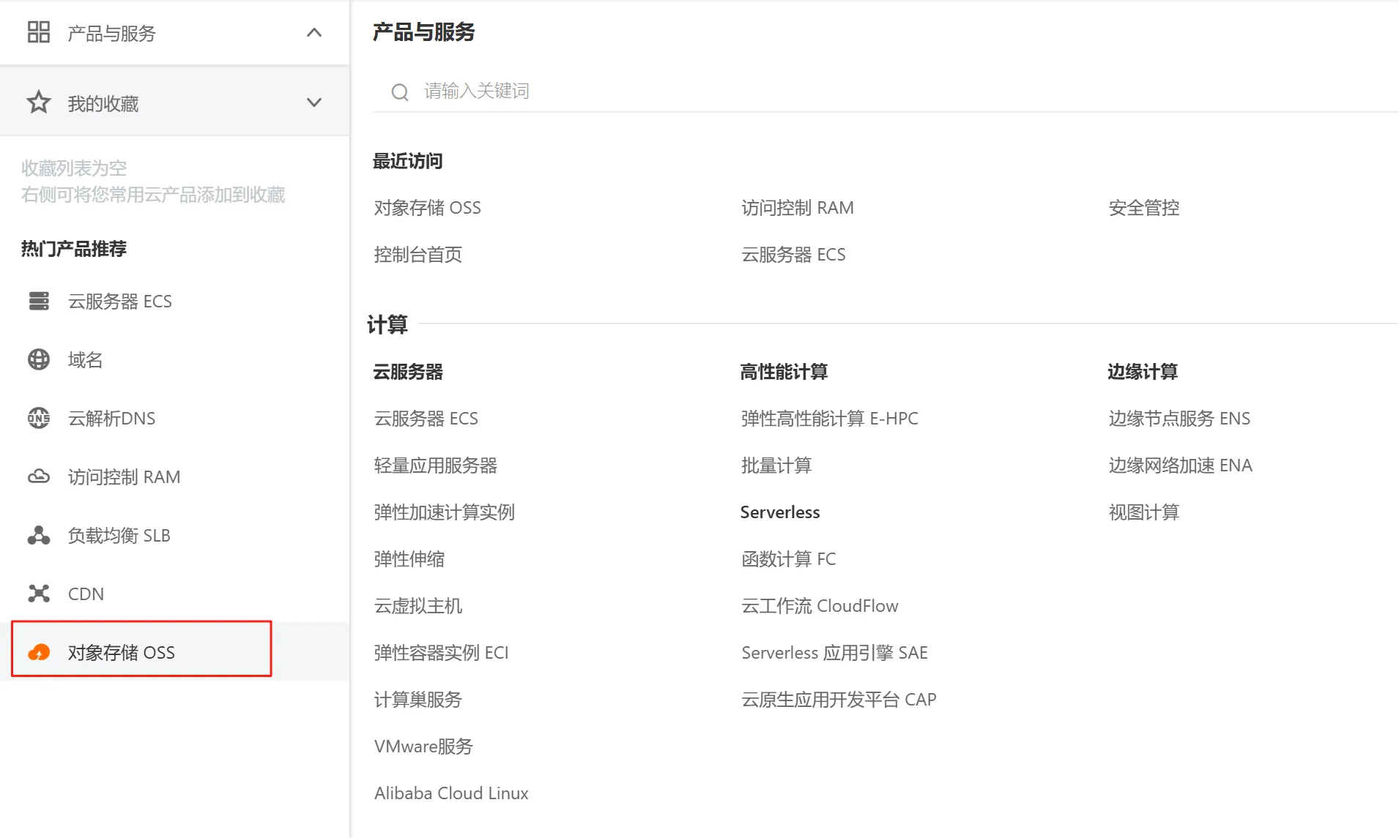This screenshot has height=838, width=1399.
Task: Click the 负载均衡 SLB icon
Action: [x=38, y=535]
